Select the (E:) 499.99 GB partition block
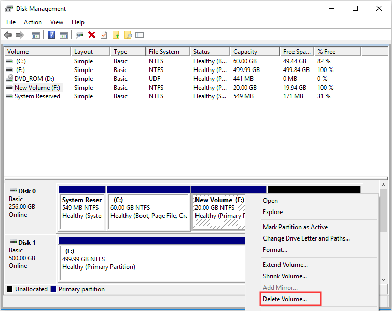This screenshot has height=311, width=392. [x=152, y=263]
